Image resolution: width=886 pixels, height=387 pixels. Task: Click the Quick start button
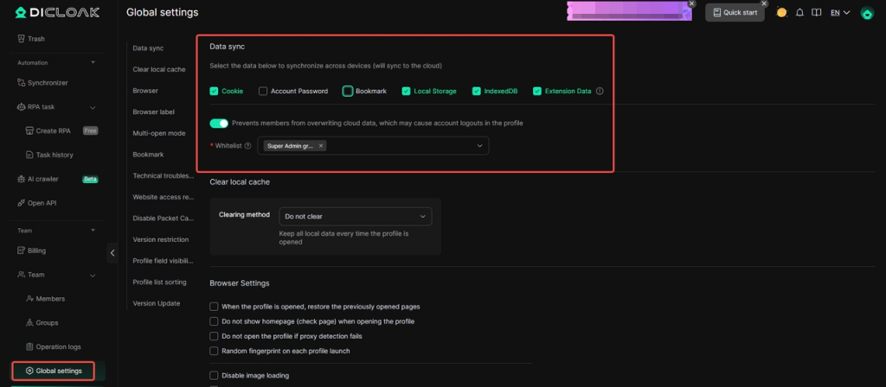coord(735,13)
